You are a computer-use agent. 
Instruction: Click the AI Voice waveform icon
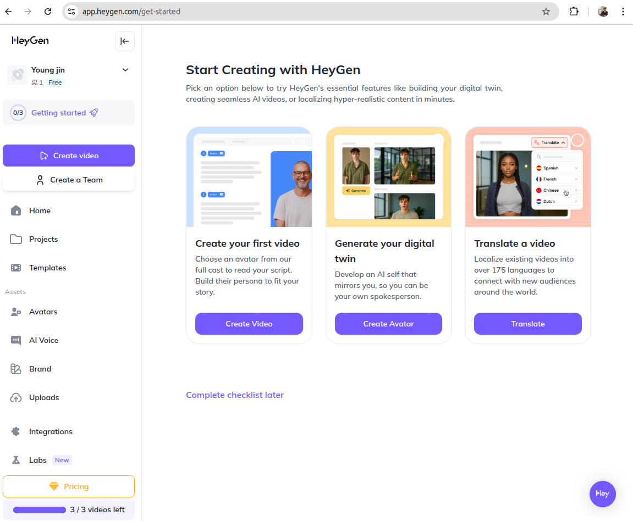point(16,340)
